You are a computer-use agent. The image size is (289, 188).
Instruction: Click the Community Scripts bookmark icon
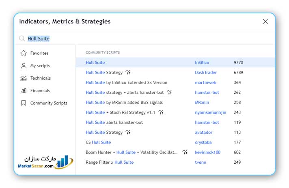pyautogui.click(x=24, y=103)
